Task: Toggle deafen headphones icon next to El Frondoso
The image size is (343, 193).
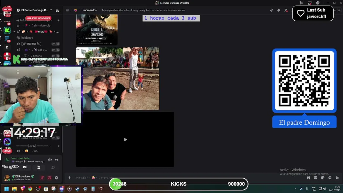Action: tap(49, 178)
